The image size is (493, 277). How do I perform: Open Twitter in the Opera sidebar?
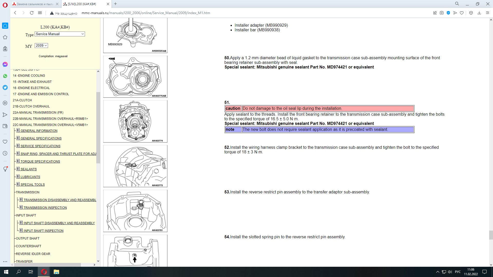coord(5,87)
